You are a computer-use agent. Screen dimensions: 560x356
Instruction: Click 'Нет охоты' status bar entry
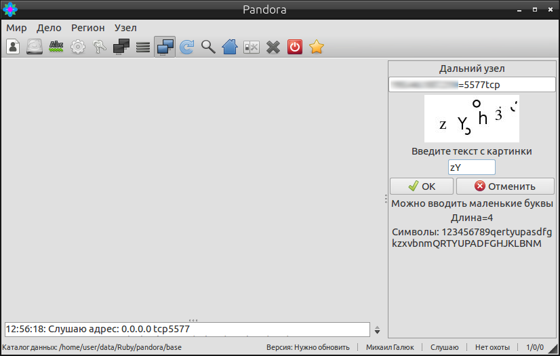pos(492,347)
